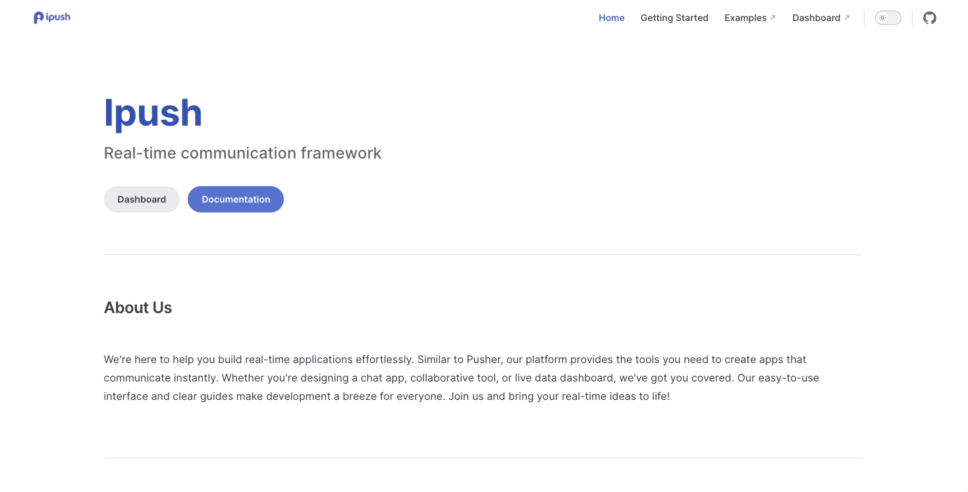Viewport: 968px width, 492px height.
Task: Click the About Us section heading
Action: (x=138, y=308)
